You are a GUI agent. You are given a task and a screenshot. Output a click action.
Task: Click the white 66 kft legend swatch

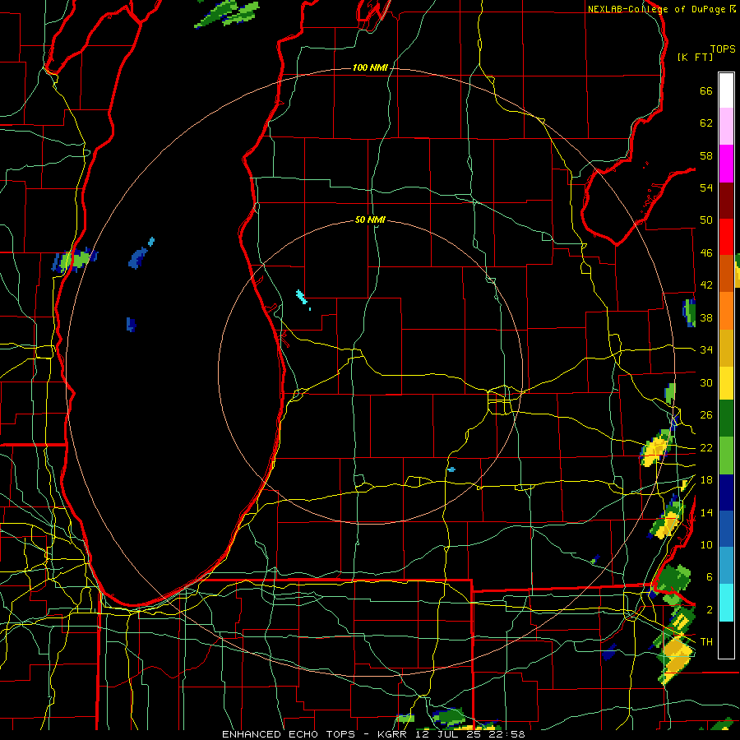(x=726, y=90)
